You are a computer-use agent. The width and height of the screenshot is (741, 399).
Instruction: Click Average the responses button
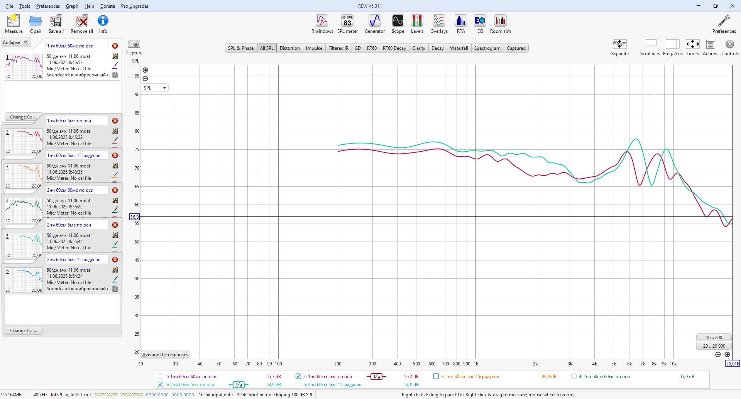[x=165, y=355]
